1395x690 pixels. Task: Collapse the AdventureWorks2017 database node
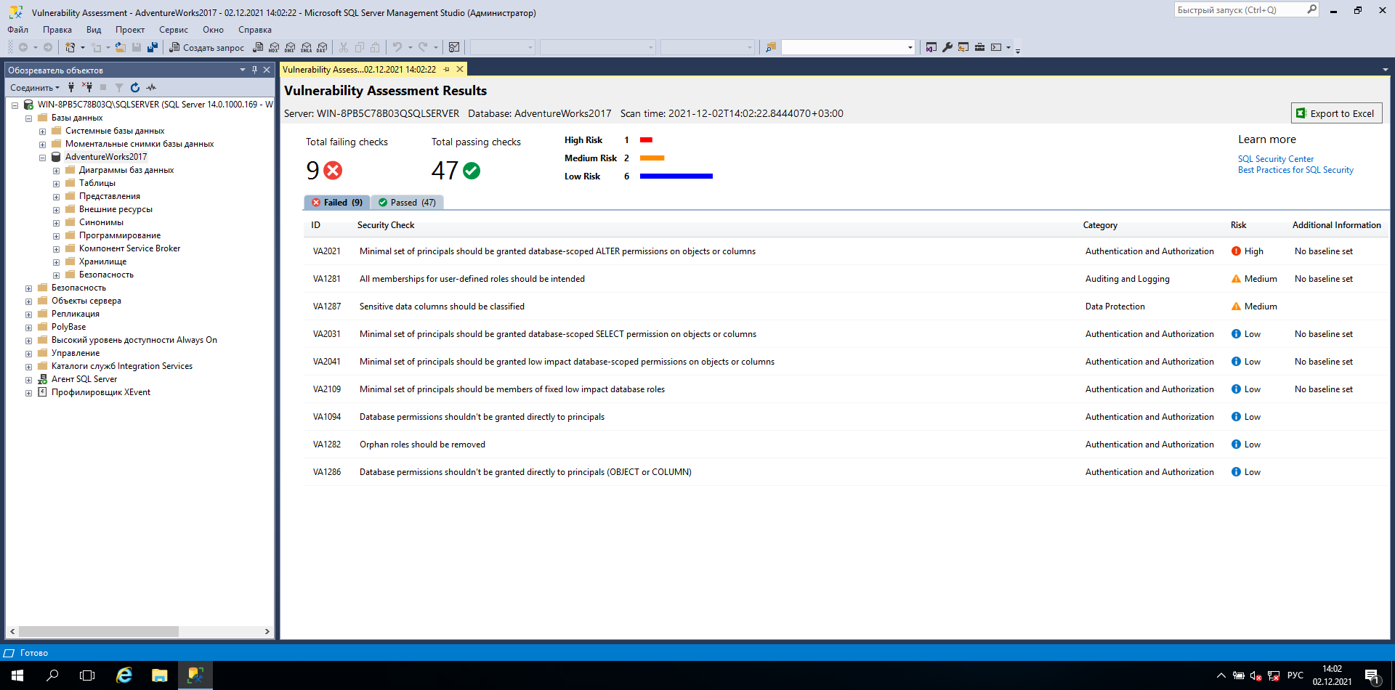(x=42, y=157)
